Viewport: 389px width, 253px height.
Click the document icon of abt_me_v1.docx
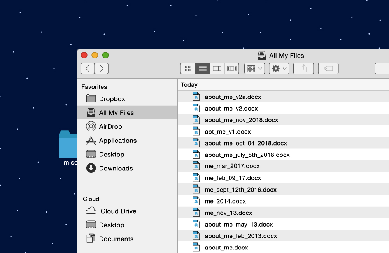196,131
